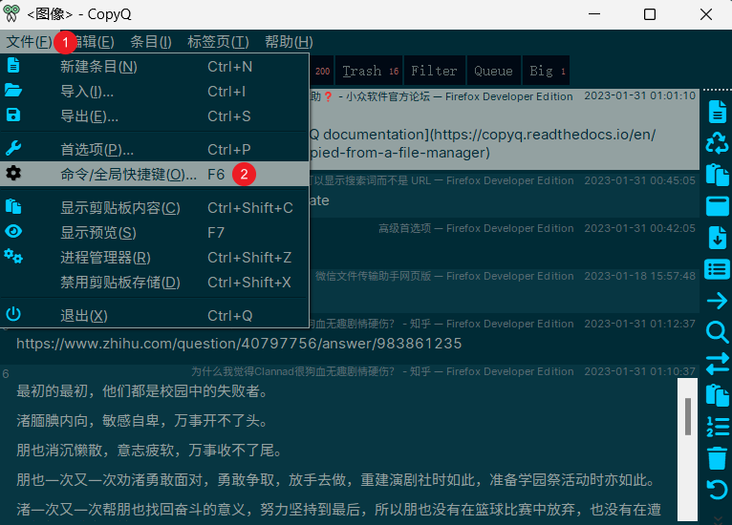Viewport: 732px width, 525px height.
Task: Choose 导出(E)... menu entry
Action: (x=155, y=116)
